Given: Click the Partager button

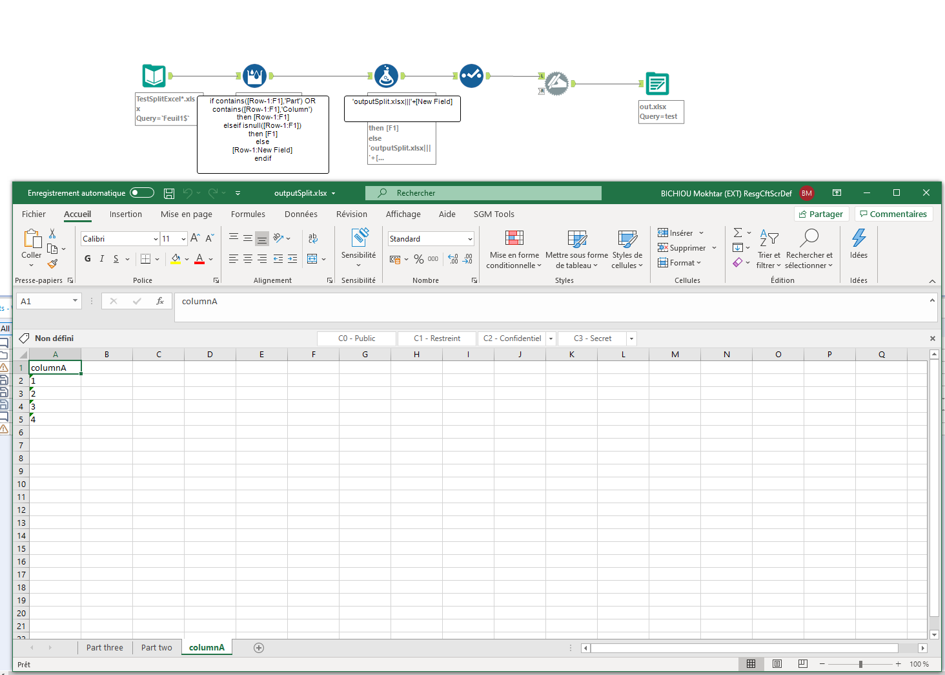Looking at the screenshot, I should (820, 214).
